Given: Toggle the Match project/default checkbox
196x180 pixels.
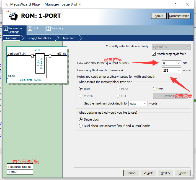Looking at the screenshot, I should click(154, 54).
